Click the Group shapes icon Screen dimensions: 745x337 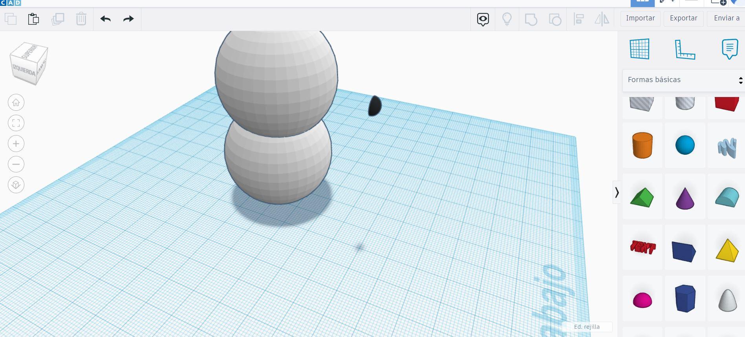pyautogui.click(x=531, y=19)
